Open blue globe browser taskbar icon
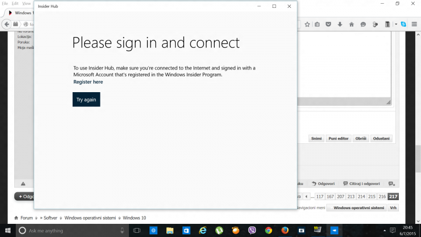 tap(153, 231)
